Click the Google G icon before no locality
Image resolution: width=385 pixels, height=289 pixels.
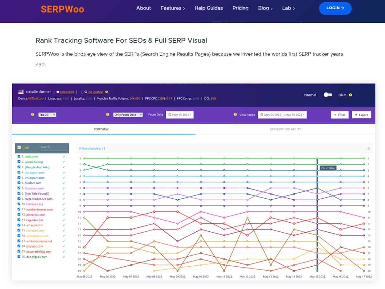pyautogui.click(x=86, y=92)
